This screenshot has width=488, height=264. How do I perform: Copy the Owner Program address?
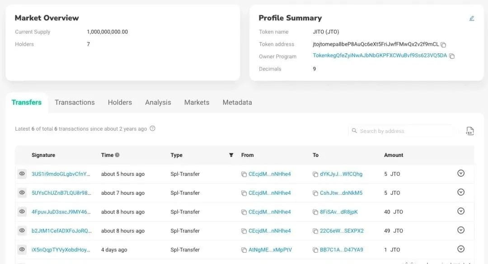point(451,56)
